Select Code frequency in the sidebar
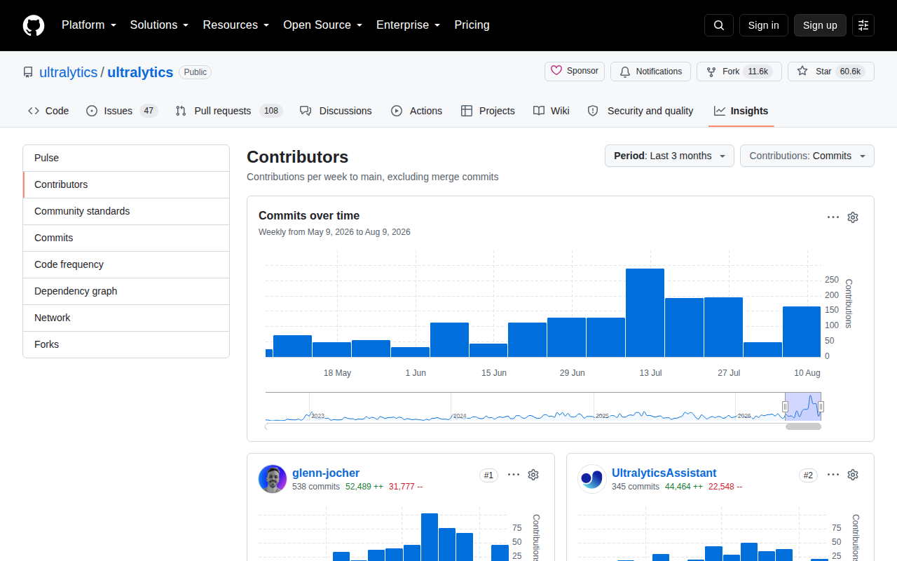 pos(126,264)
